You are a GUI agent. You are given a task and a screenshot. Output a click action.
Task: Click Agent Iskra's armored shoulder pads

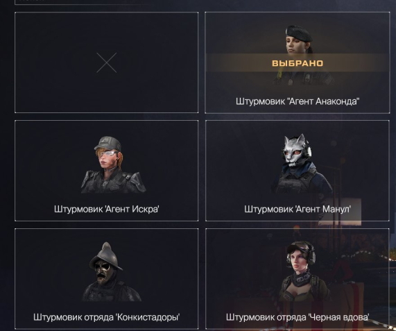(113, 180)
